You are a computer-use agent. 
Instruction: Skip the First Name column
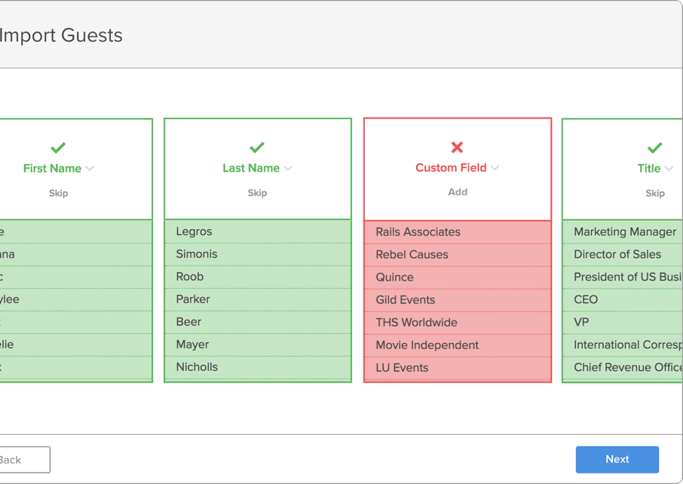pyautogui.click(x=58, y=193)
